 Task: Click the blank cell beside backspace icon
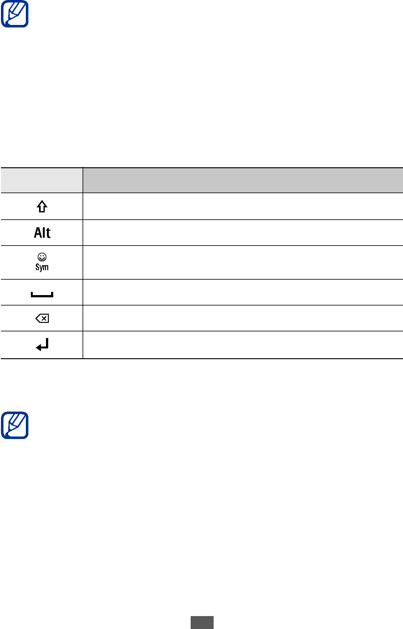pyautogui.click(x=243, y=318)
